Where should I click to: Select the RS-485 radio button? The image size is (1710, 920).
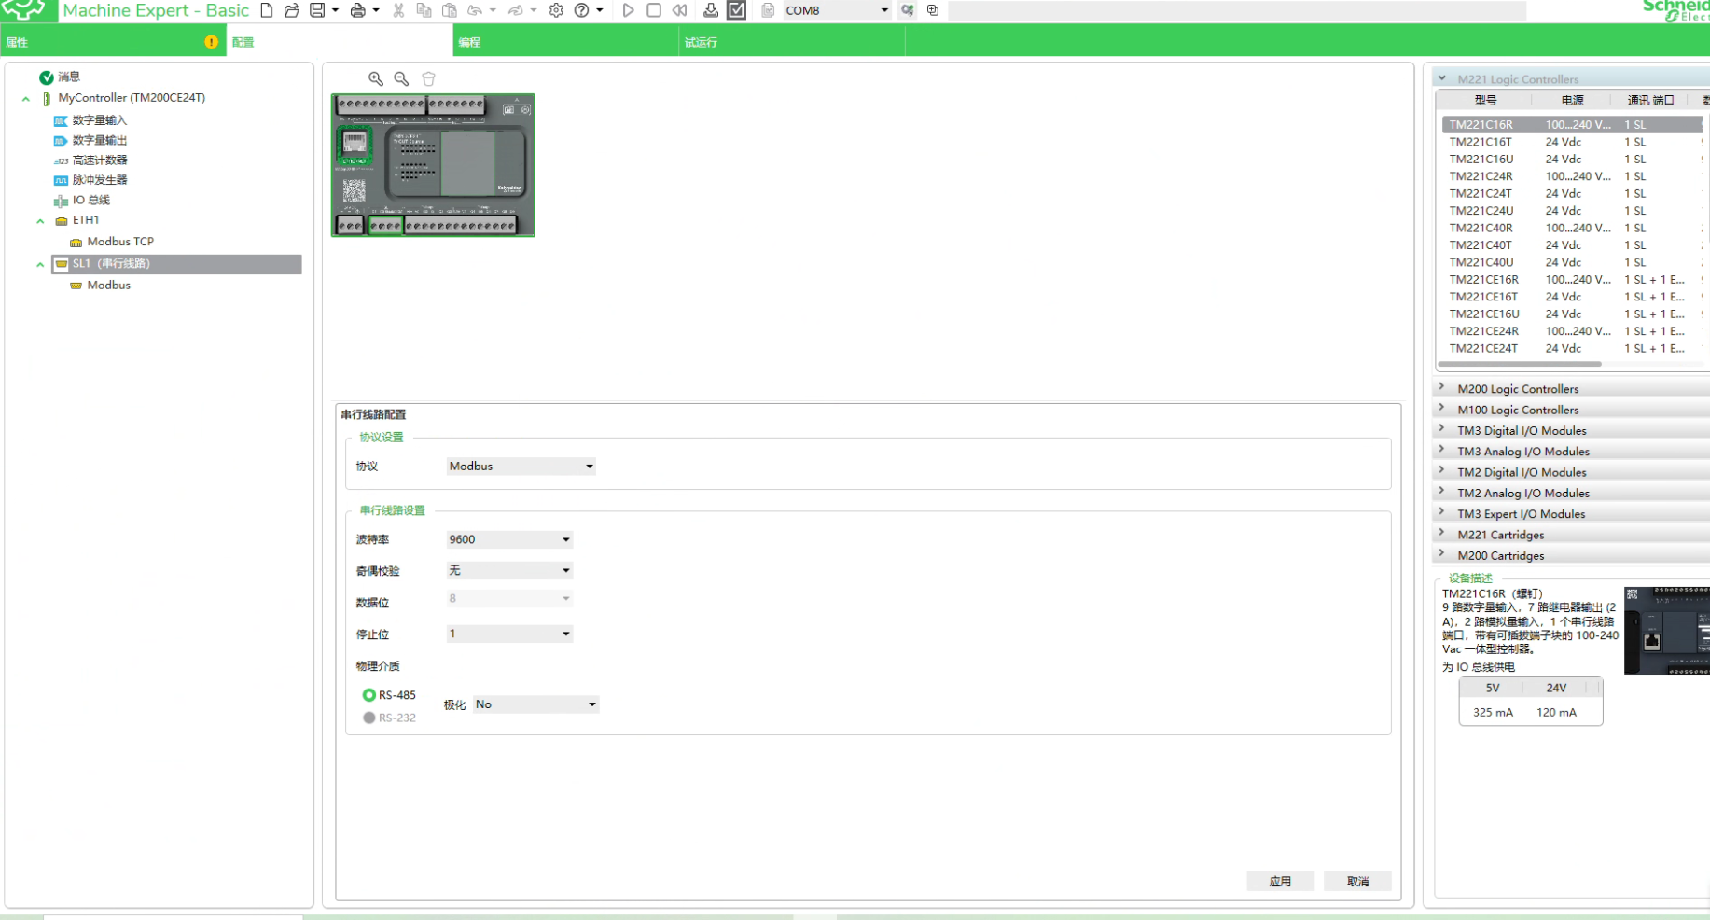pyautogui.click(x=369, y=695)
